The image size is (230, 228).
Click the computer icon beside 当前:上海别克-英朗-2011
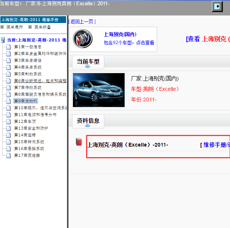tap(3, 40)
